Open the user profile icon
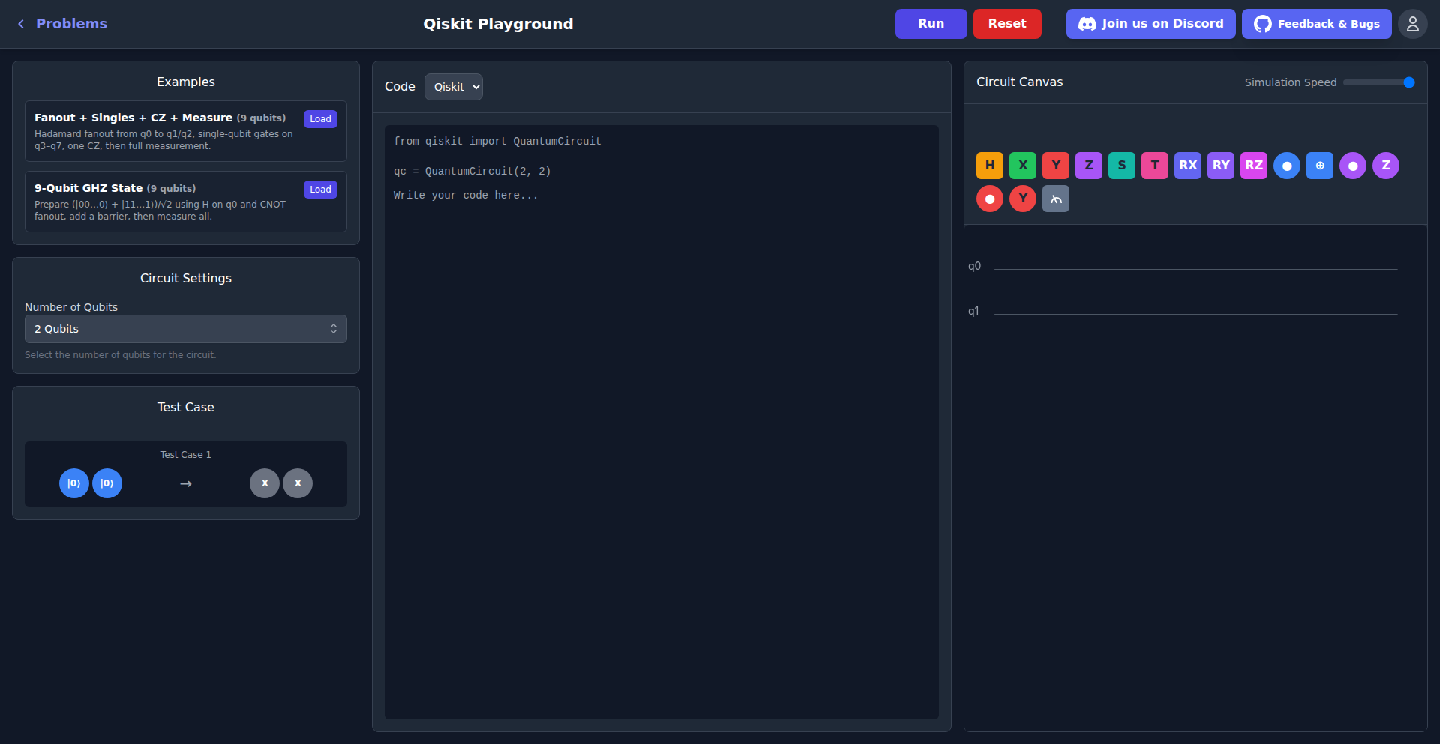The image size is (1440, 744). coord(1413,24)
